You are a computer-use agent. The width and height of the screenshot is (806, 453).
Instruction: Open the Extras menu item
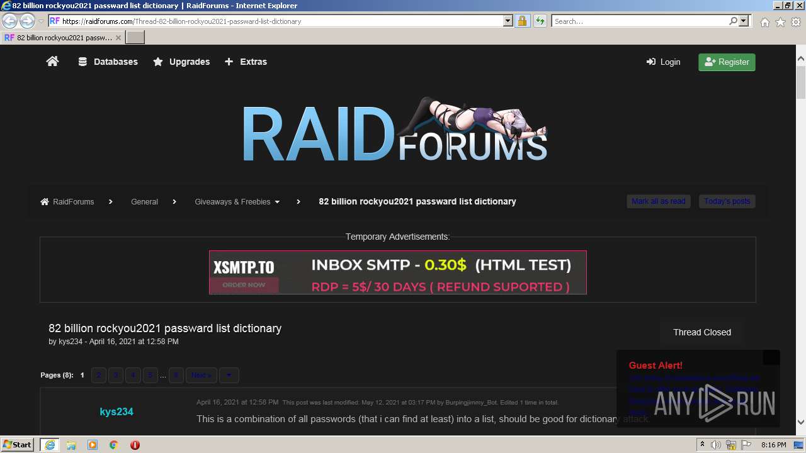(x=246, y=62)
